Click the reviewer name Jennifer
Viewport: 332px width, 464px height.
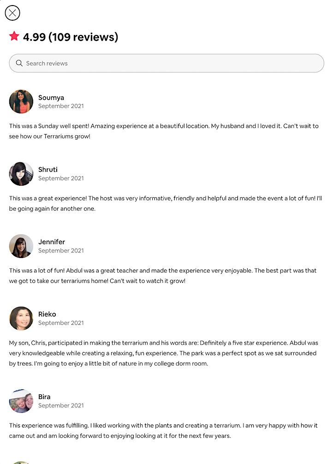(52, 242)
